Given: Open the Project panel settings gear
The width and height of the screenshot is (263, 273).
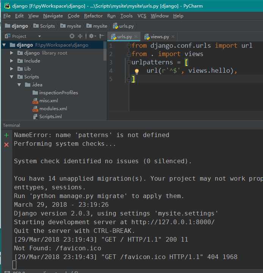Looking at the screenshot, I should 92,36.
